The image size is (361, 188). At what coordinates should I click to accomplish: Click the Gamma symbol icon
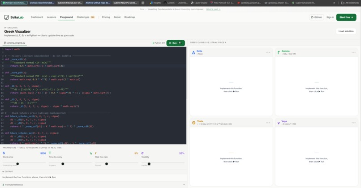click(279, 52)
